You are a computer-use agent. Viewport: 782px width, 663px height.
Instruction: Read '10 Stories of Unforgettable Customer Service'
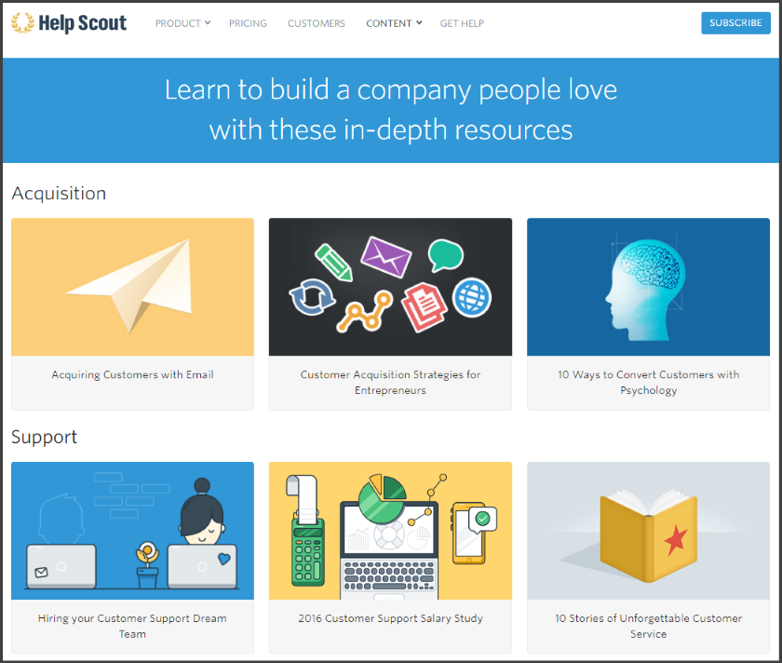pyautogui.click(x=648, y=626)
